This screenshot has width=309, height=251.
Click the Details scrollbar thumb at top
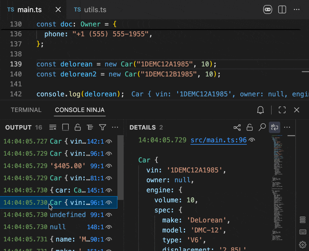291,136
